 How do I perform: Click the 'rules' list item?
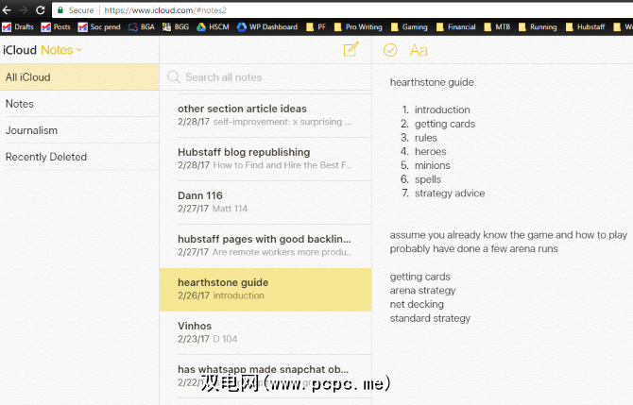425,138
